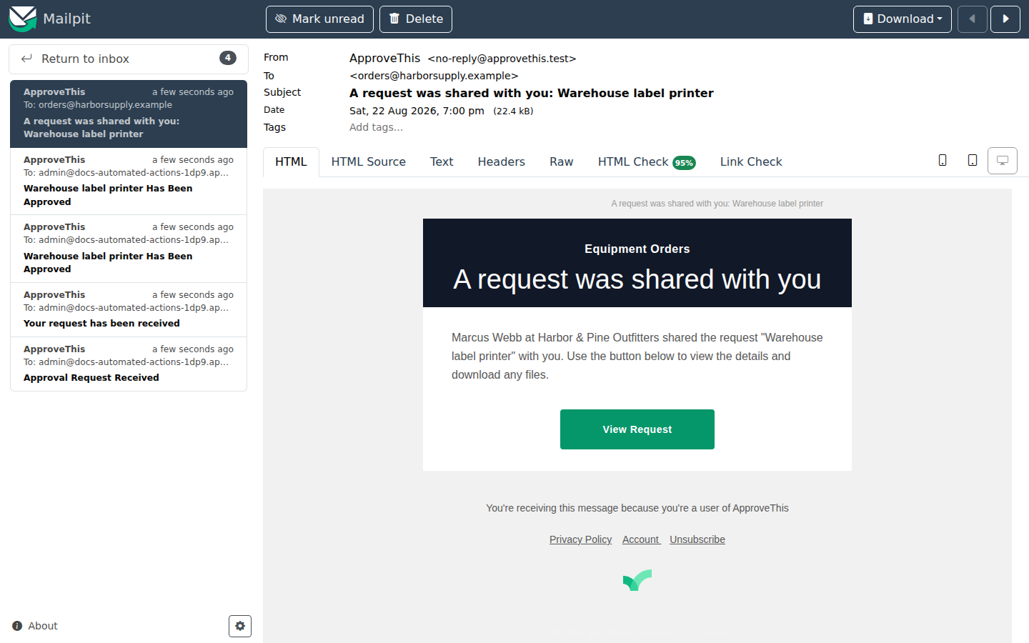Add tags in the tags field
This screenshot has height=643, width=1029.
[x=376, y=127]
